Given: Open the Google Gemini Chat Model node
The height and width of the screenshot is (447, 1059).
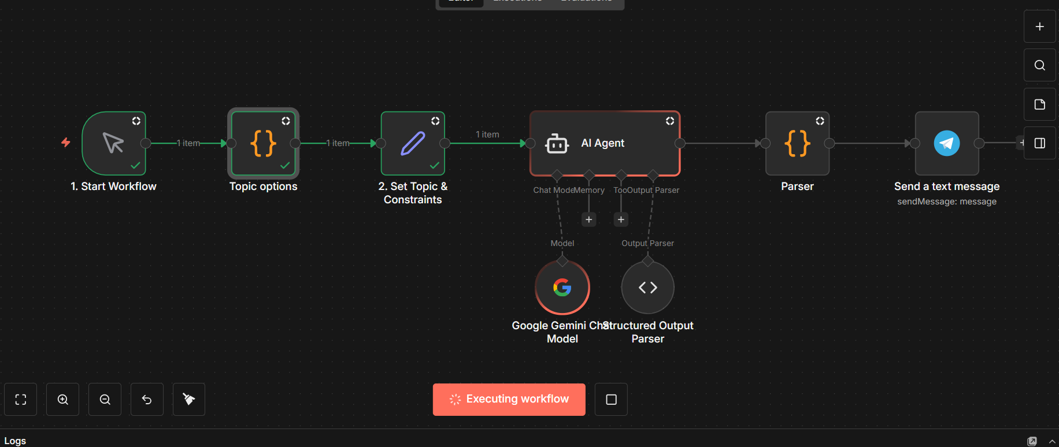Looking at the screenshot, I should click(562, 288).
